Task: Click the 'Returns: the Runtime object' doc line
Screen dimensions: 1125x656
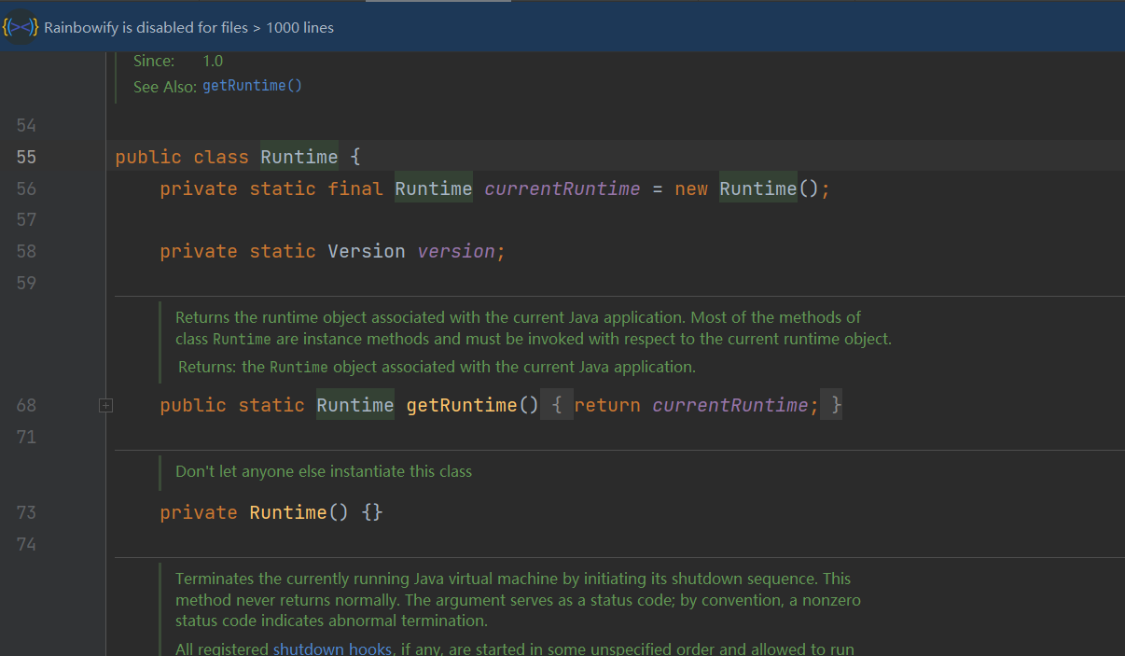Action: (x=437, y=367)
